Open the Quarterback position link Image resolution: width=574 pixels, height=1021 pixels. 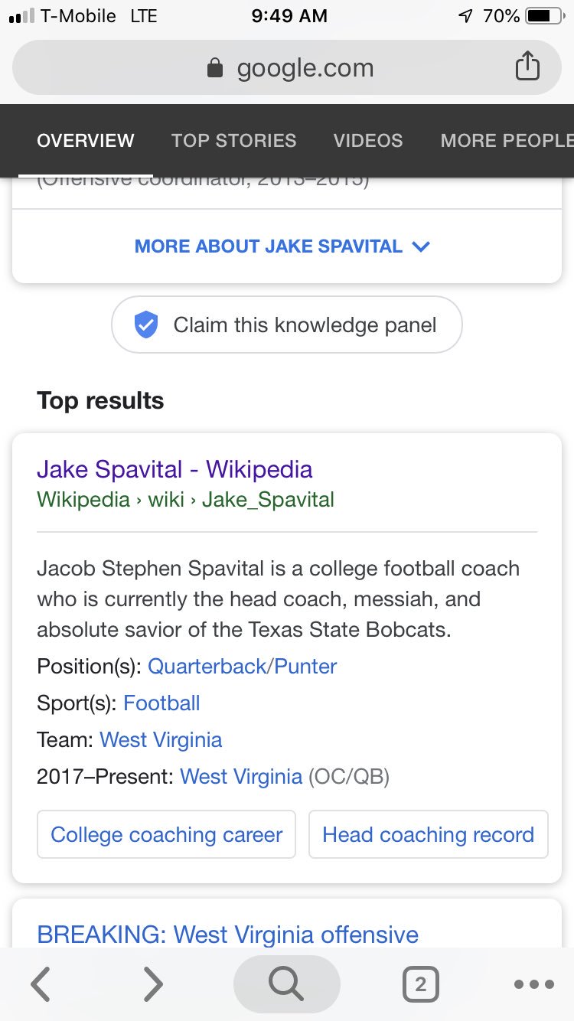click(207, 666)
